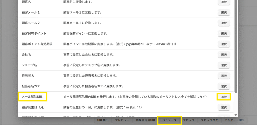
Task: Click the パラメータ button
Action: pyautogui.click(x=169, y=120)
